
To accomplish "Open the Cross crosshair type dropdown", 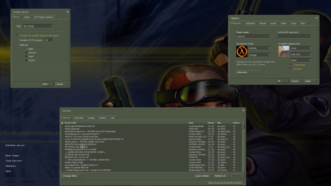I will pyautogui.click(x=300, y=48).
